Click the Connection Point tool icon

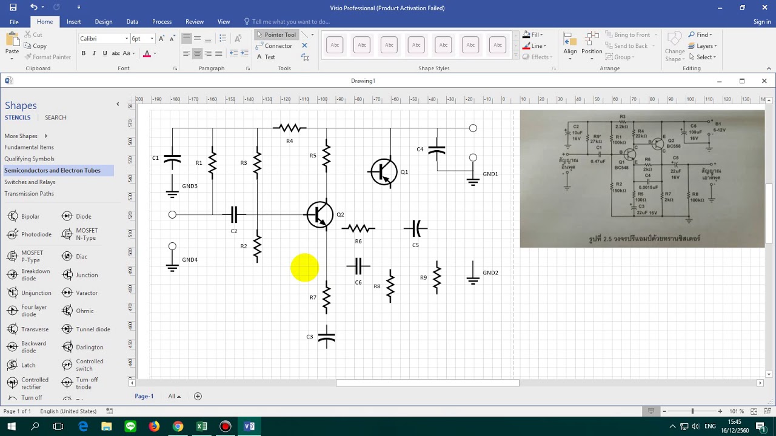(x=304, y=46)
